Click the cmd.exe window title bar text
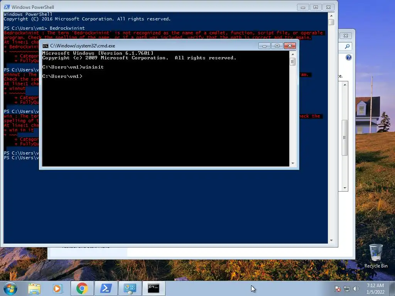This screenshot has height=296, width=395. tap(83, 46)
